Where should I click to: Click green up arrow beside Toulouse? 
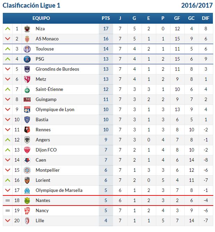coord(8,49)
